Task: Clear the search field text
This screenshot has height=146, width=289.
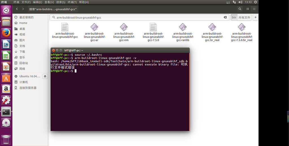Action: coord(225,17)
